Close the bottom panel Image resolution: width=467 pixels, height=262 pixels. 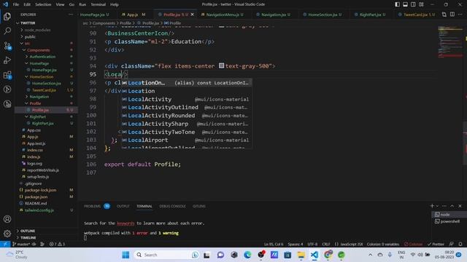coord(460,206)
